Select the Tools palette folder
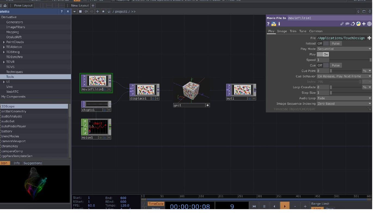The height and width of the screenshot is (214, 381). [35, 77]
